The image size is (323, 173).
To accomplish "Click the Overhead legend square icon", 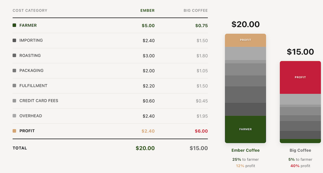I will (x=15, y=116).
